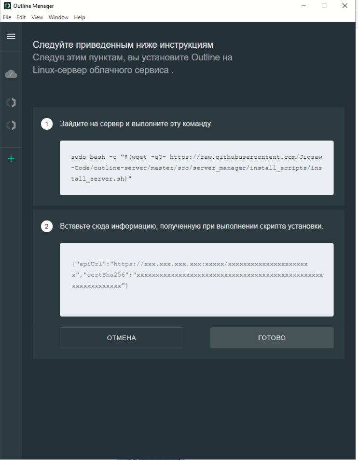Add a new server with plus icon
Viewport: 358px width, 460px height.
click(11, 159)
